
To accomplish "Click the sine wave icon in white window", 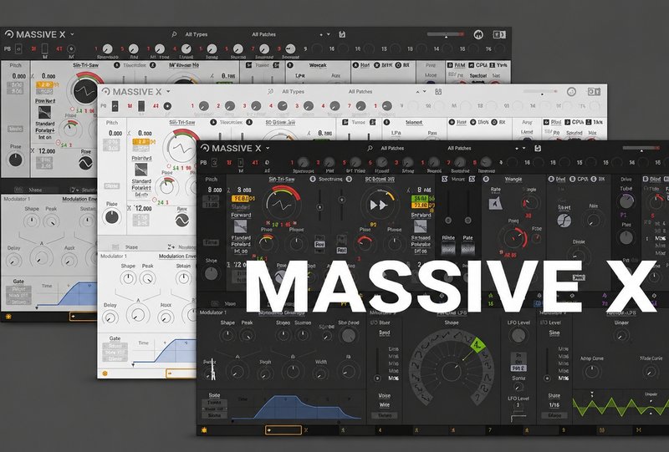I will (182, 220).
